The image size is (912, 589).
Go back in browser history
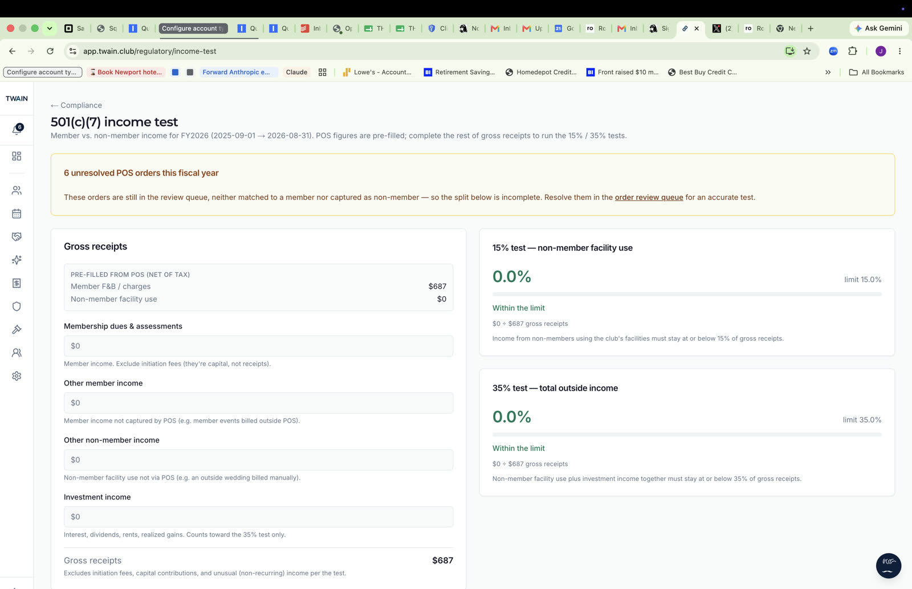coord(12,51)
